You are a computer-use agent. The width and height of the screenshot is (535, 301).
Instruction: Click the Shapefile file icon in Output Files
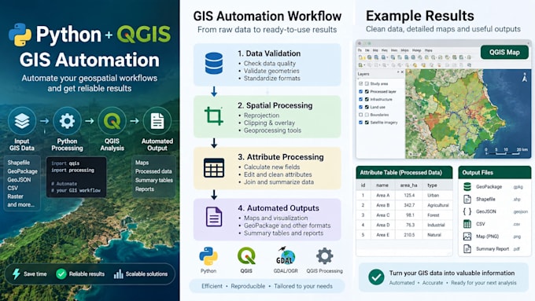(467, 199)
